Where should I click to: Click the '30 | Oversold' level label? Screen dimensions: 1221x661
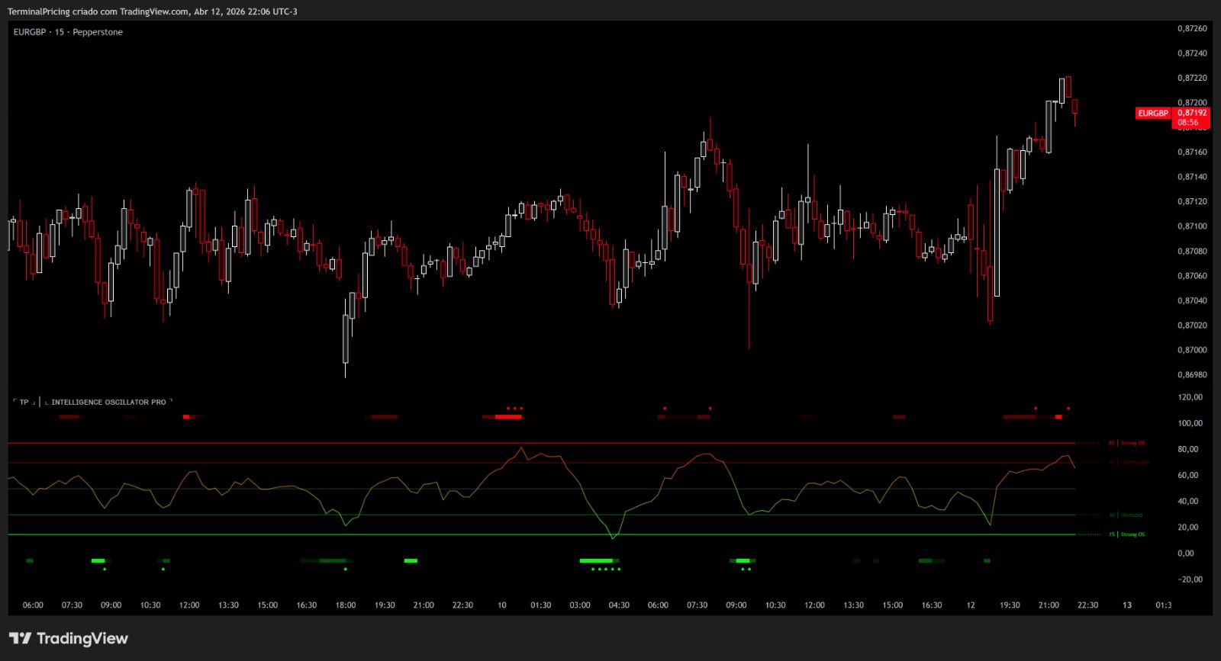click(x=1126, y=515)
